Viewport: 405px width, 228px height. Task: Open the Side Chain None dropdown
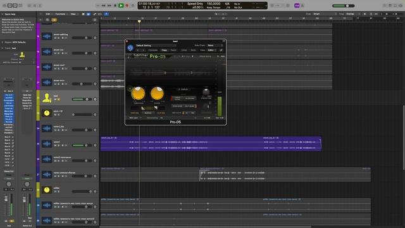(215, 46)
